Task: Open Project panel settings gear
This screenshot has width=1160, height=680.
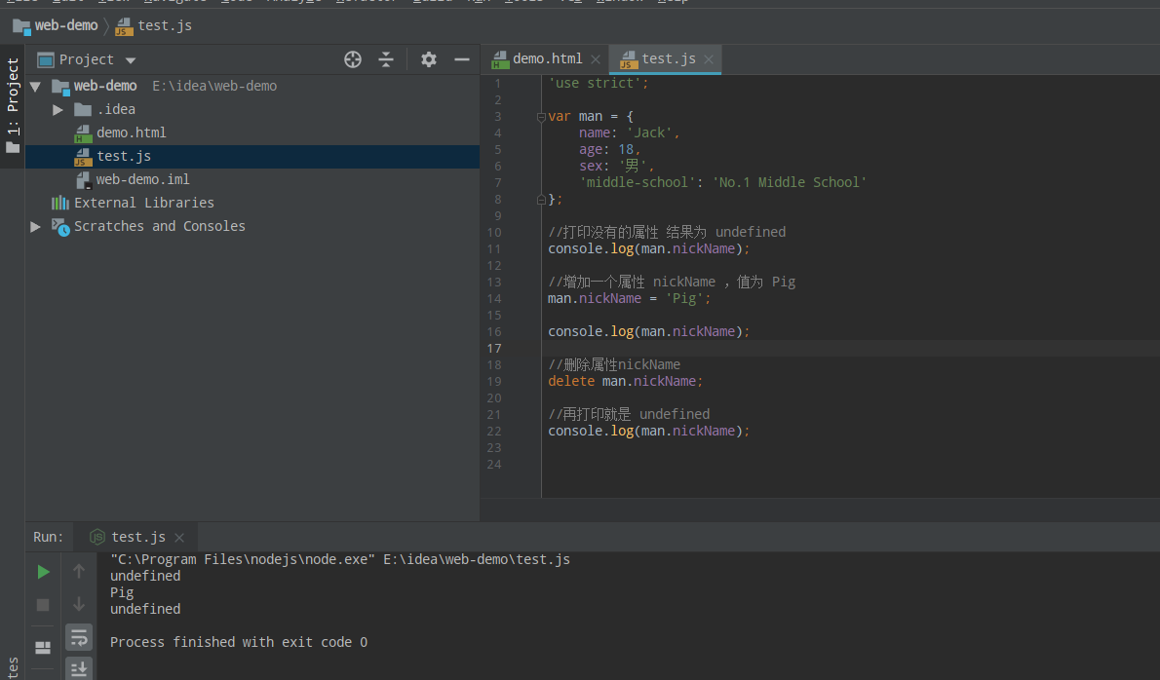Action: click(x=429, y=59)
